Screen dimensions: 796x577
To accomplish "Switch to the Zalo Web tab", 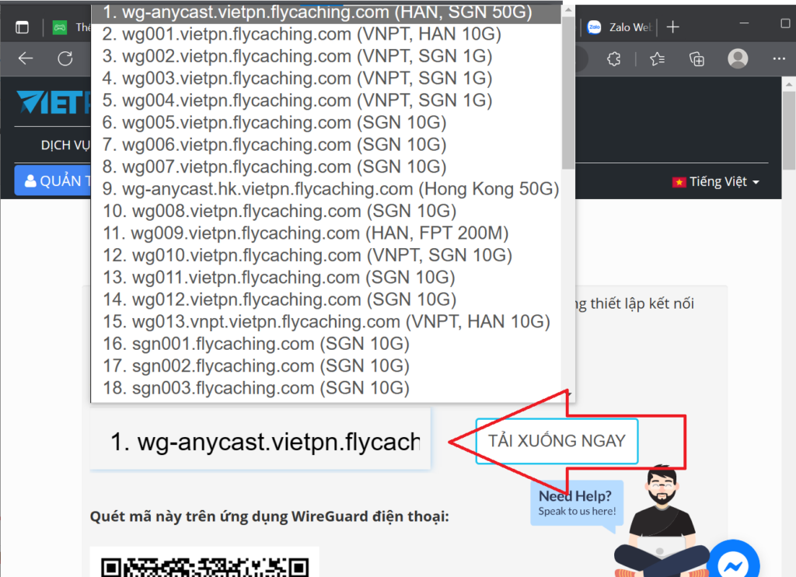I will click(619, 27).
